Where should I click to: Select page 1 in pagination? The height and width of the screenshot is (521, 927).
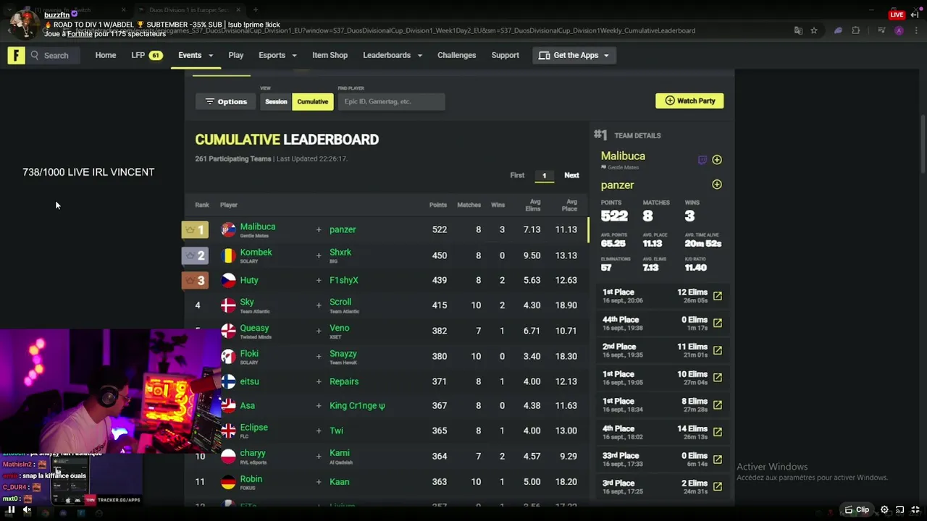pos(544,176)
